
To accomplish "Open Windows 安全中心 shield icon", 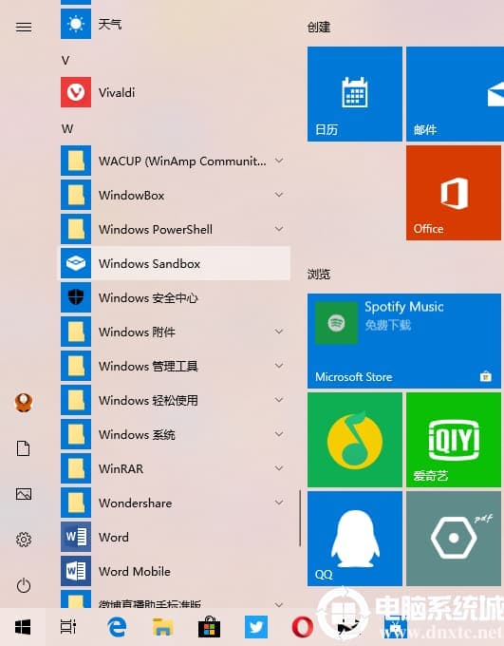I will (x=76, y=297).
